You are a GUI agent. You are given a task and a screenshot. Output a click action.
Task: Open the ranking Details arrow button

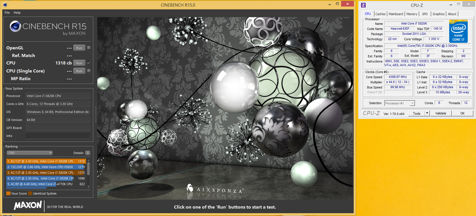pos(88,153)
